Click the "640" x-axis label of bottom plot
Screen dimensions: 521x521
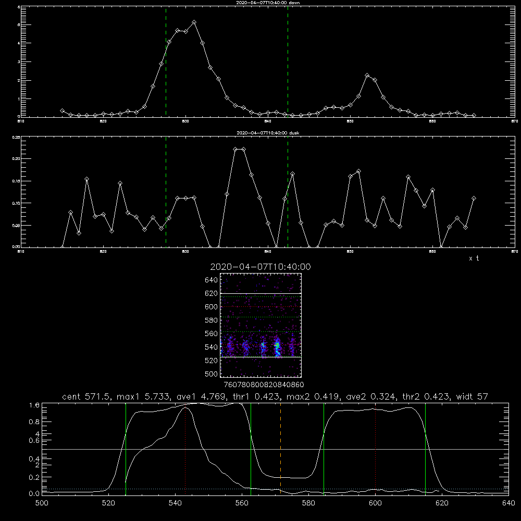508,503
